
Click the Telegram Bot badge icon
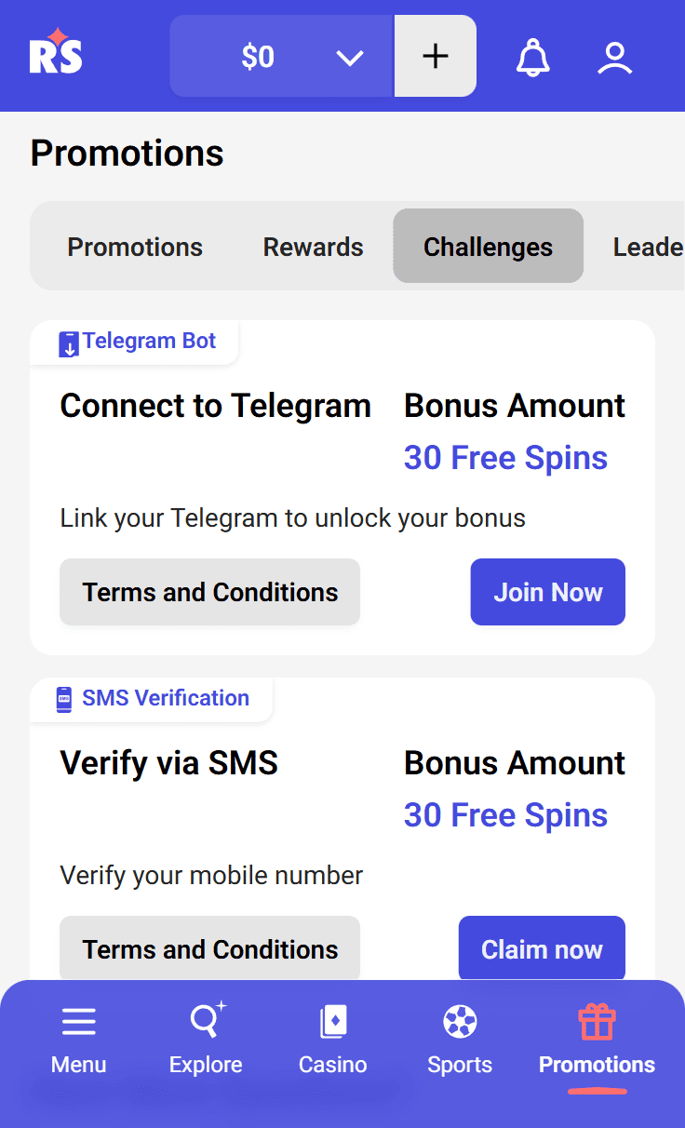[69, 343]
